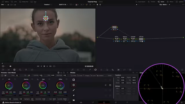This screenshot has height=104, width=185.
Task: Open the Power Windows palette
Action: click(x=95, y=70)
